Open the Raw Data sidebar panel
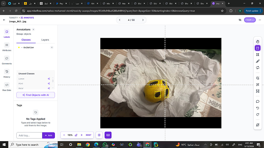This screenshot has width=264, height=148. coord(7,87)
